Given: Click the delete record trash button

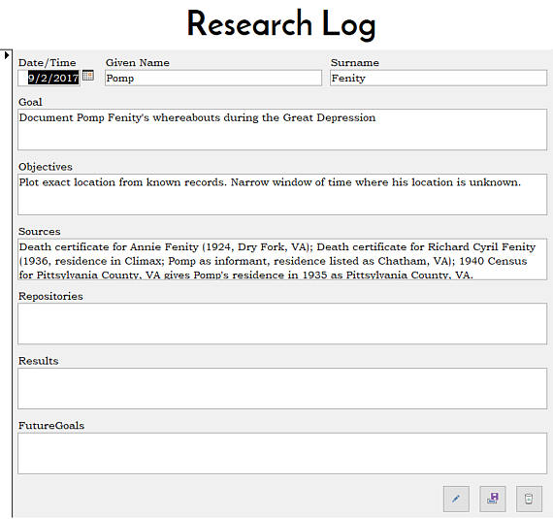Looking at the screenshot, I should (529, 499).
